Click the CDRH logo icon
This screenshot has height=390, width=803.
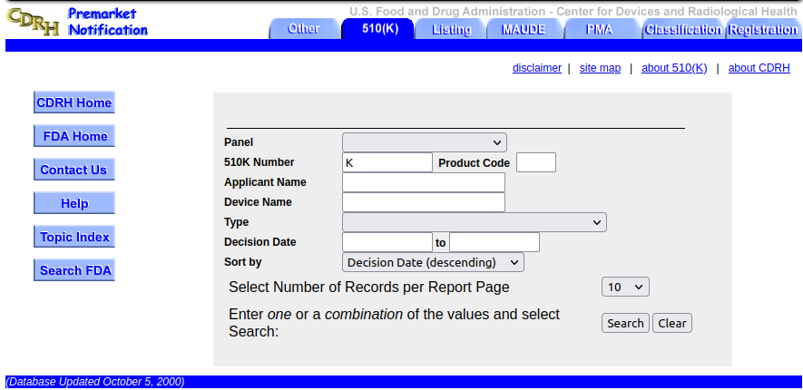33,22
